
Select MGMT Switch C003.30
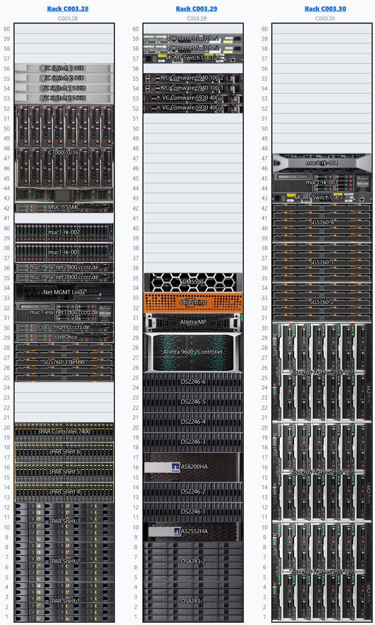pyautogui.click(x=322, y=198)
